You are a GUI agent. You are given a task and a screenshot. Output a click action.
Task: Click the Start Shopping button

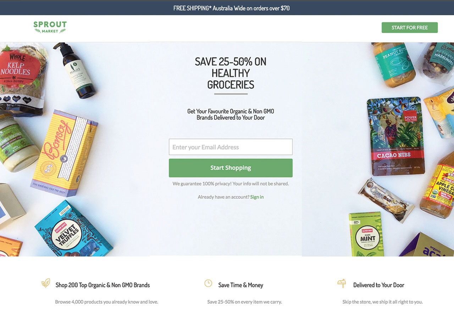point(231,168)
